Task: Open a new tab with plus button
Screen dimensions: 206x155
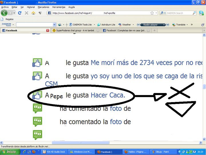Action: 154,30
